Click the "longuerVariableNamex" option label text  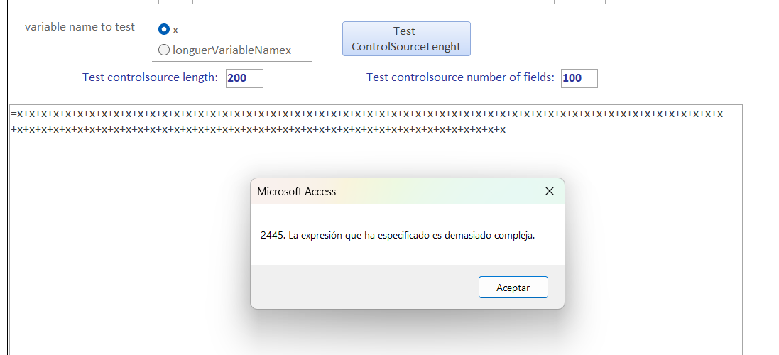pyautogui.click(x=231, y=50)
